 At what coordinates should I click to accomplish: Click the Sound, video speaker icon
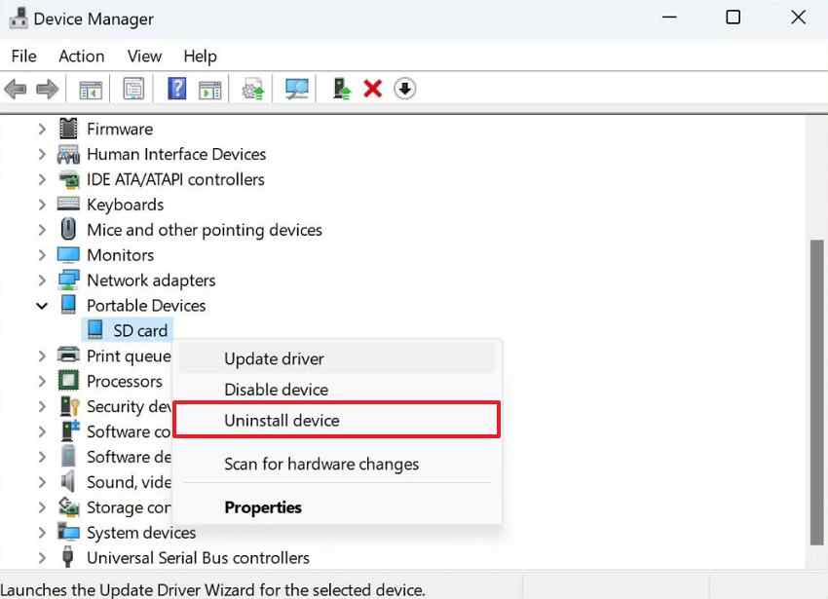[67, 481]
